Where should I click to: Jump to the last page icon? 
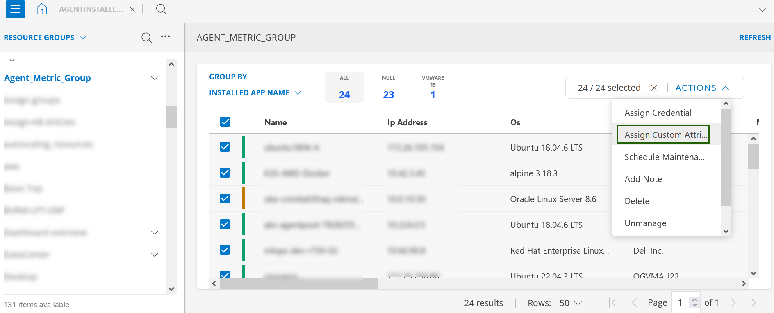coord(754,303)
